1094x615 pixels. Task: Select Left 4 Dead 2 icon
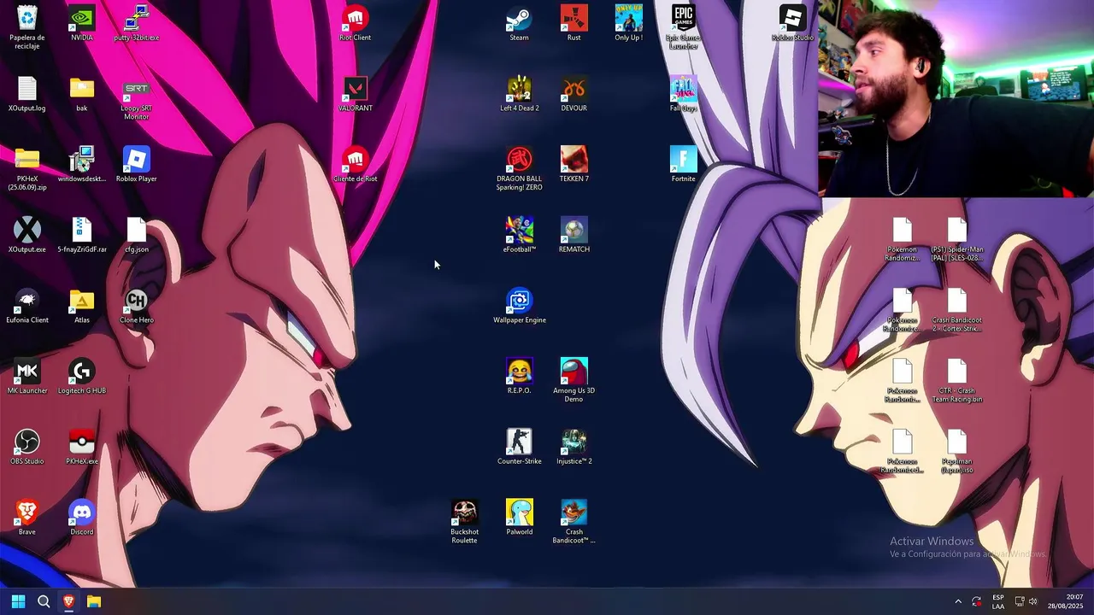[520, 94]
